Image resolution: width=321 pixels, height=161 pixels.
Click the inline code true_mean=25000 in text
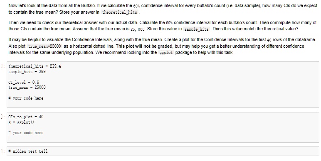[x=44, y=46]
